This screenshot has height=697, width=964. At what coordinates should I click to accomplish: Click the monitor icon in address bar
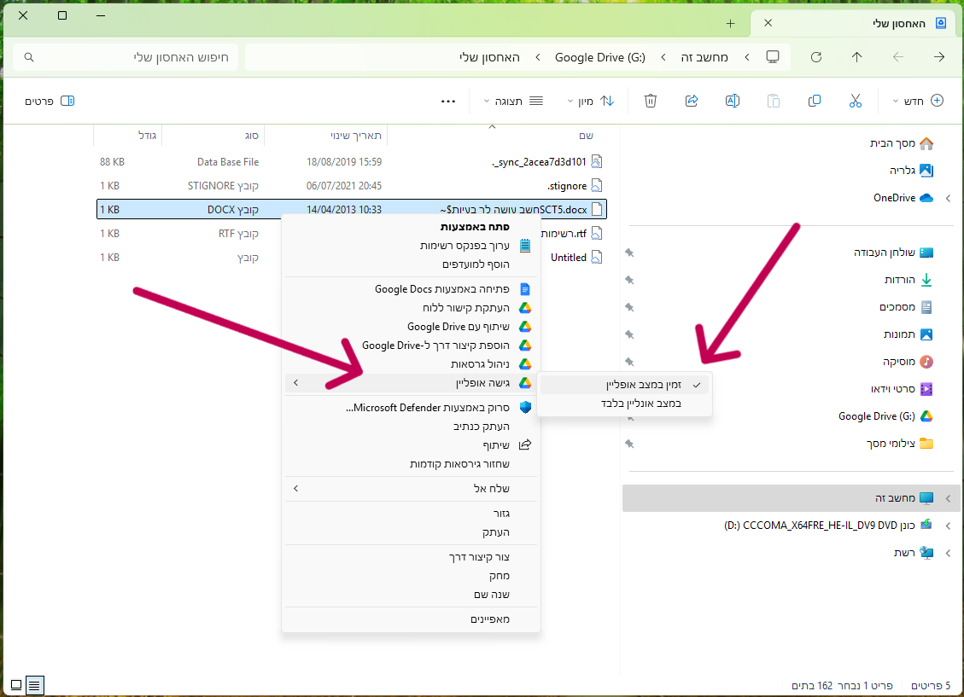(x=773, y=57)
